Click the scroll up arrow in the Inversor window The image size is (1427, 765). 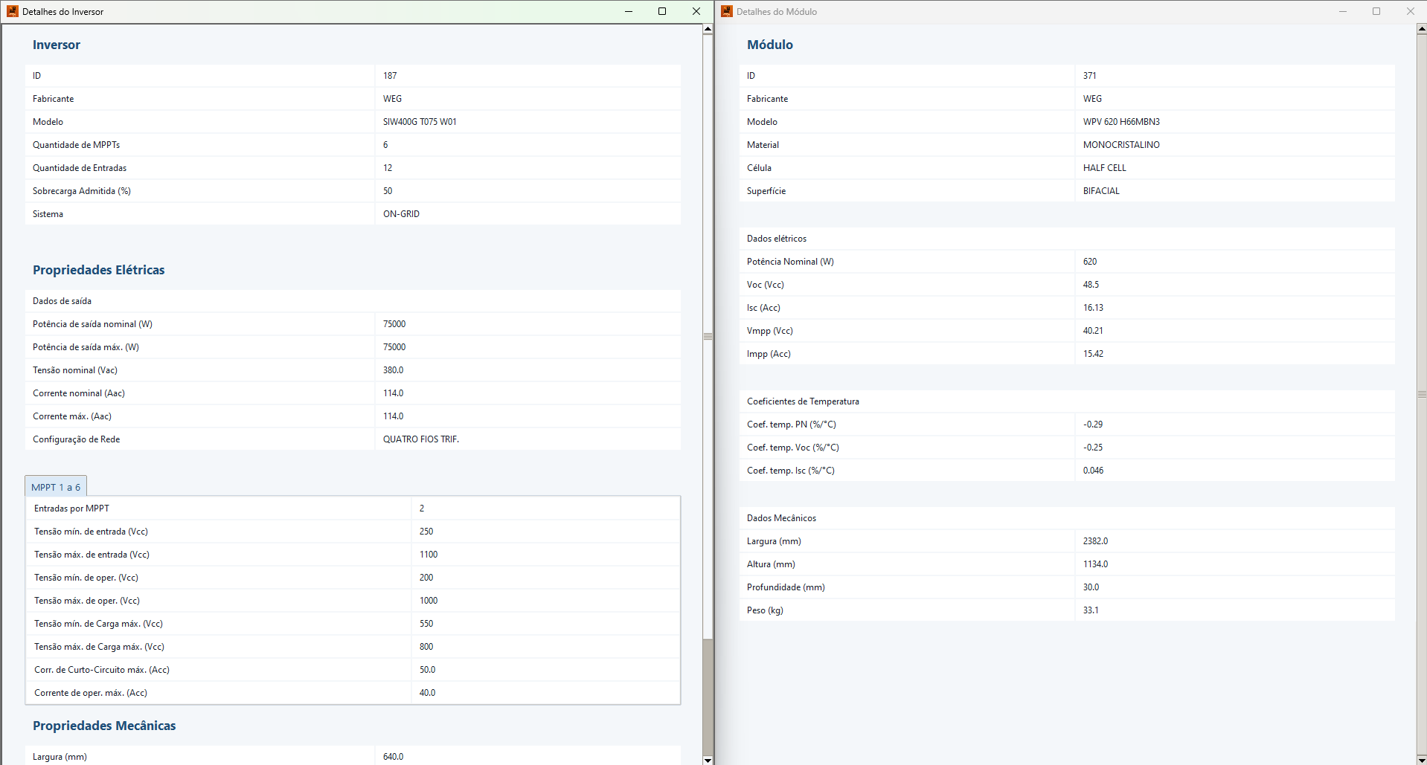click(708, 29)
